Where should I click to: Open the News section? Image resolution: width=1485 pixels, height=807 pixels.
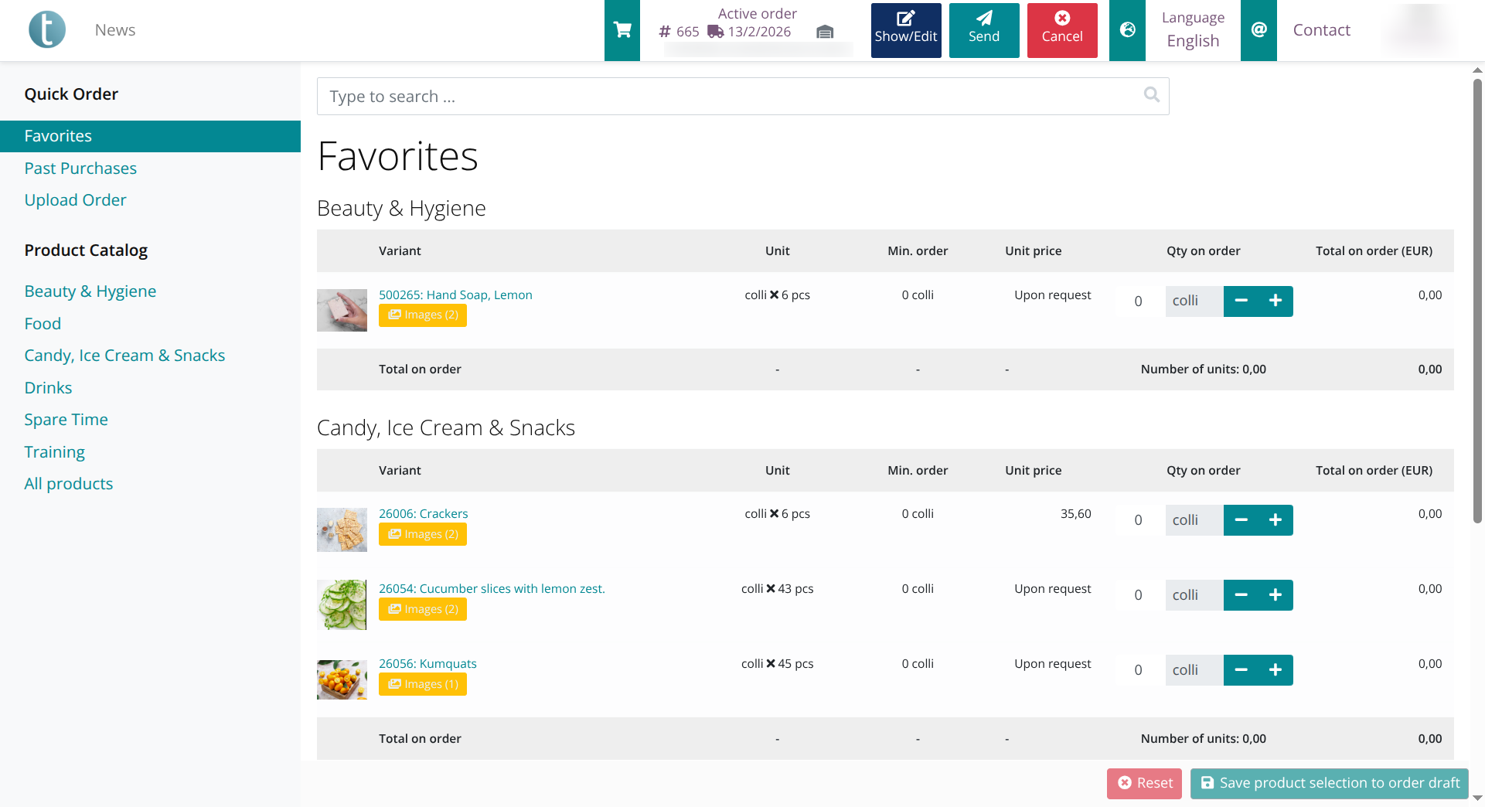(x=114, y=29)
